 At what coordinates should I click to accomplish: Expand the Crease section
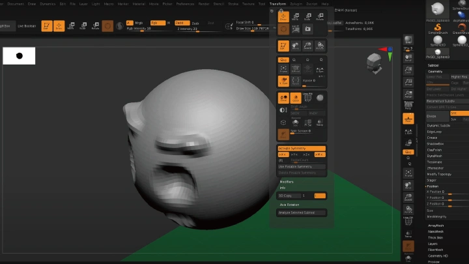click(x=433, y=138)
